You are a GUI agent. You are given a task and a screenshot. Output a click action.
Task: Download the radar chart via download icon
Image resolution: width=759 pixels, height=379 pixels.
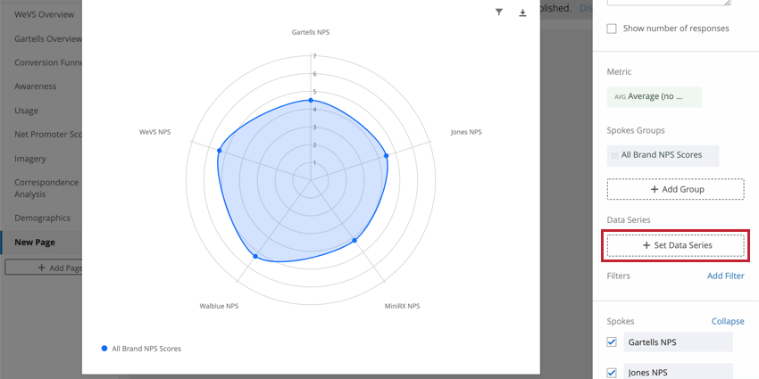pyautogui.click(x=522, y=12)
